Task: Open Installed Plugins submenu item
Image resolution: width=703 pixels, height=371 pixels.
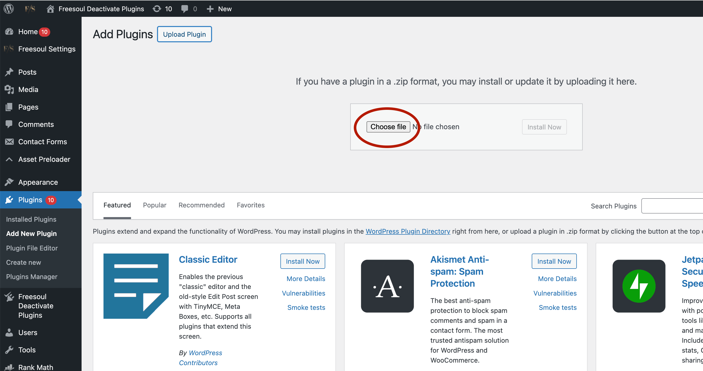Action: [x=31, y=219]
